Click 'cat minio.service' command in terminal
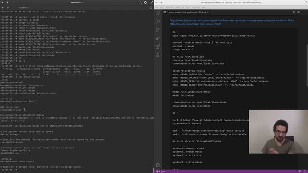Viewport: 308px width, 173px height. tap(29, 77)
